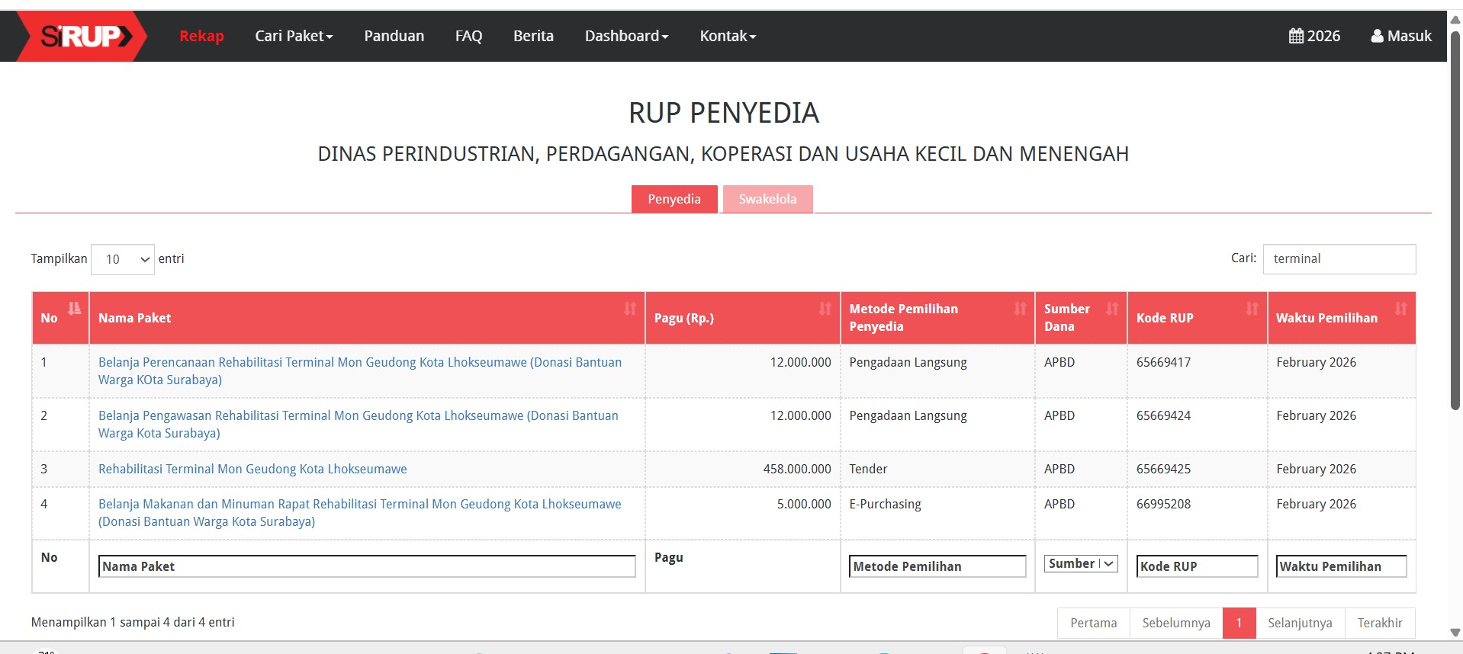This screenshot has height=654, width=1463.
Task: Click the Sebelumnya pagination button
Action: [x=1176, y=623]
